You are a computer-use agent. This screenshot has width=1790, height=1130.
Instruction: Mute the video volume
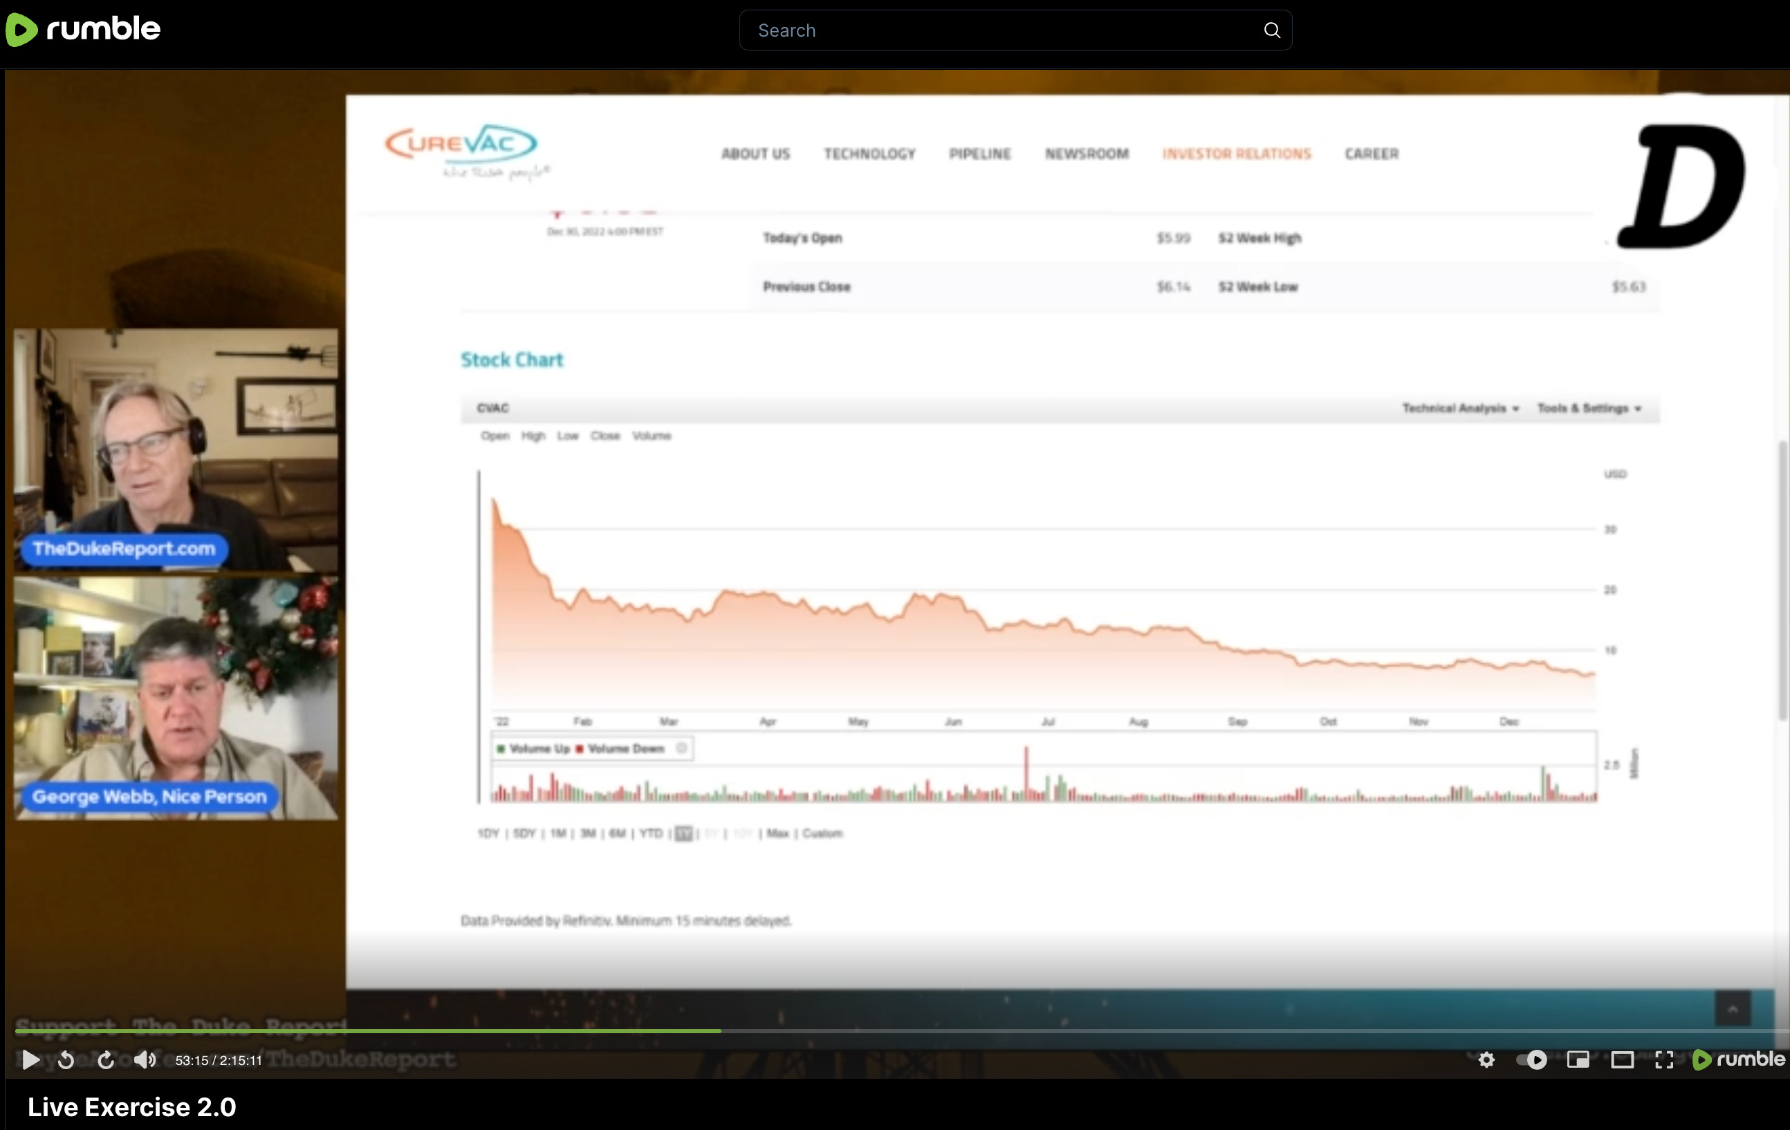145,1059
